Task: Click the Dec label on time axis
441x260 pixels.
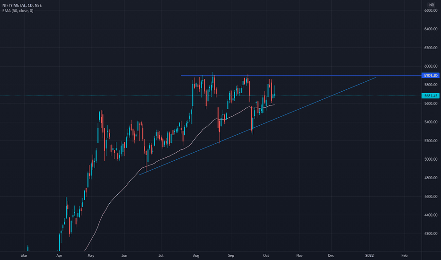Action: tap(331, 255)
